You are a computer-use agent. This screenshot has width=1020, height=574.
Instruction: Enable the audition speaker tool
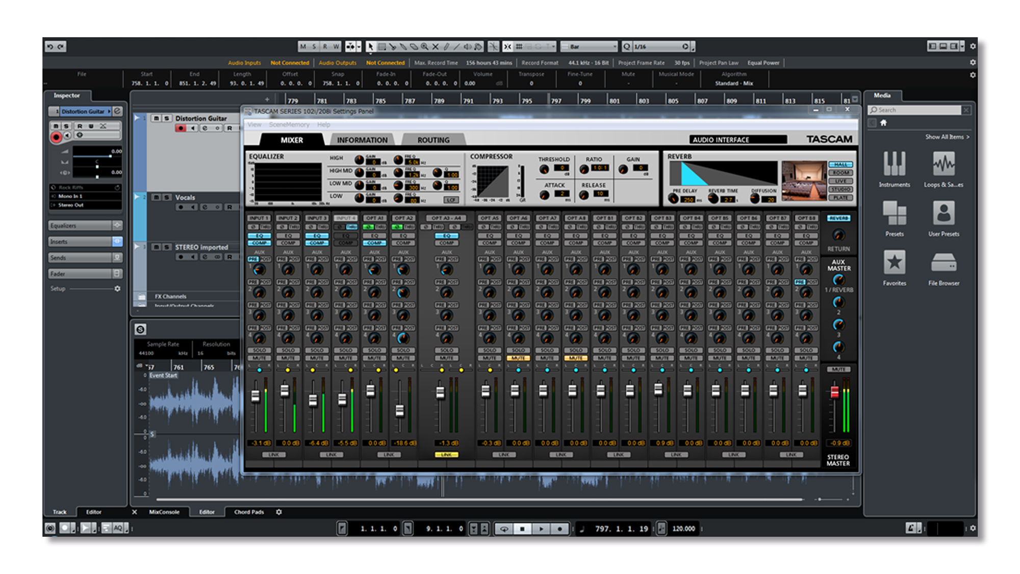pos(468,46)
